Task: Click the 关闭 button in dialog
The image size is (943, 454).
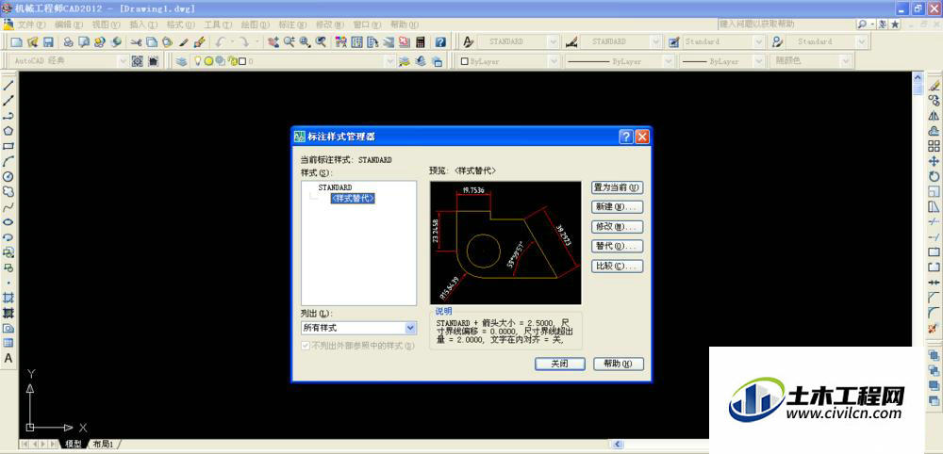Action: click(559, 364)
